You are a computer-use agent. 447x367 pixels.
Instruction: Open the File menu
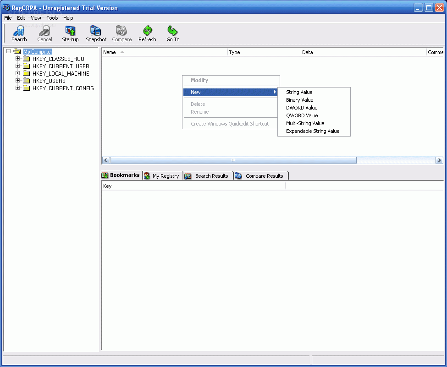click(8, 18)
